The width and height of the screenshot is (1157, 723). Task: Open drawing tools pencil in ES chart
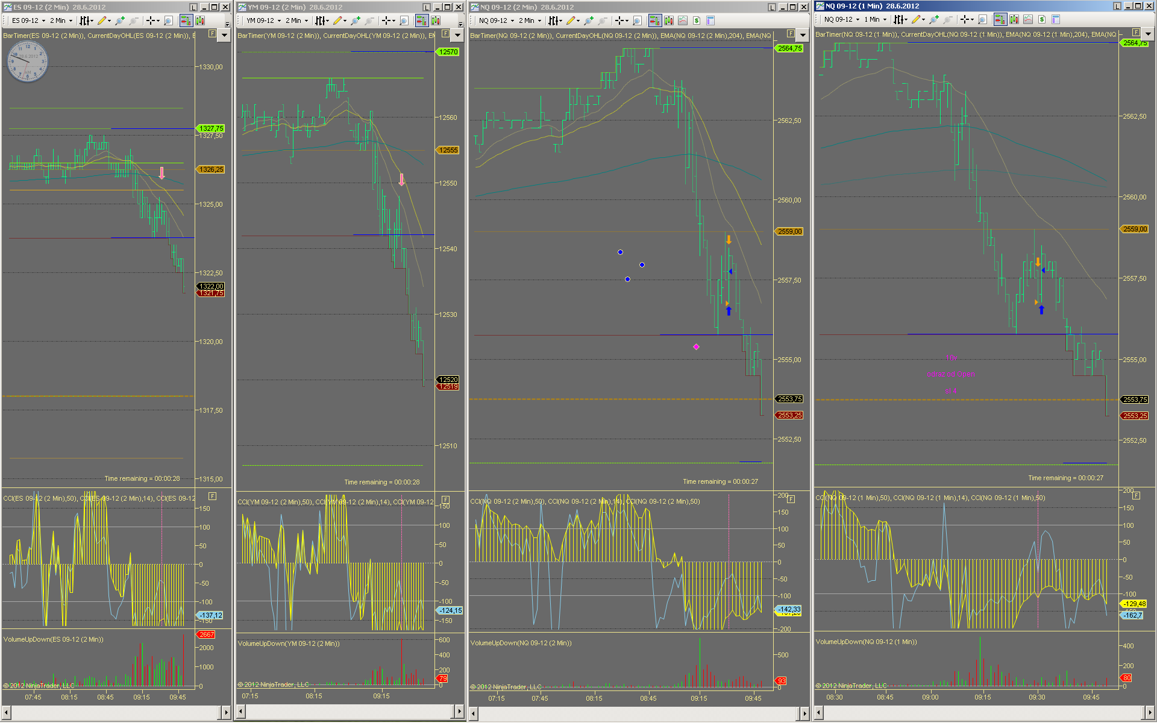click(x=102, y=20)
